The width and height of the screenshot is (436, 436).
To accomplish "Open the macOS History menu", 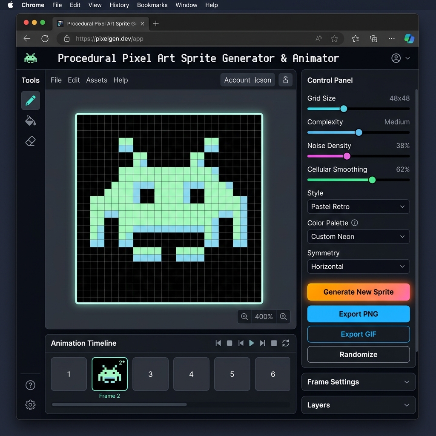I will (x=119, y=5).
